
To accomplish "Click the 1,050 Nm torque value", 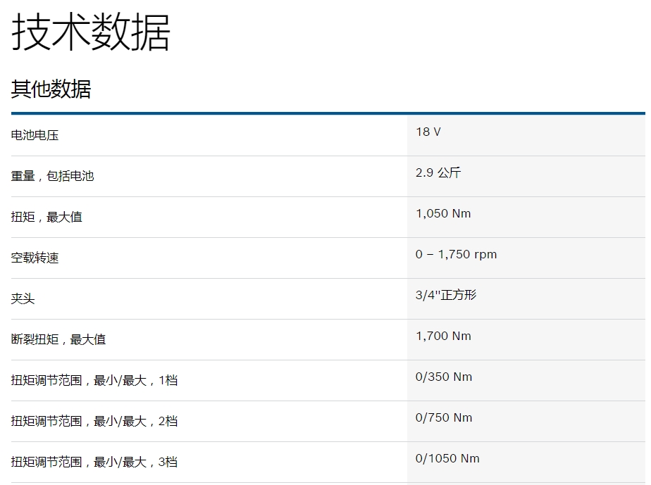I will click(x=442, y=213).
